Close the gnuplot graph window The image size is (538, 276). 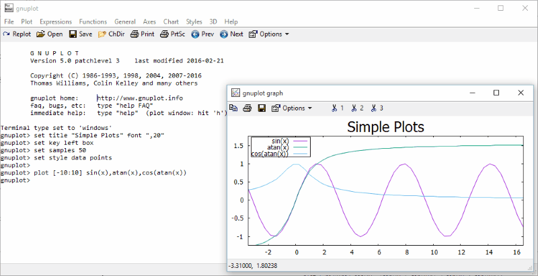coord(521,93)
